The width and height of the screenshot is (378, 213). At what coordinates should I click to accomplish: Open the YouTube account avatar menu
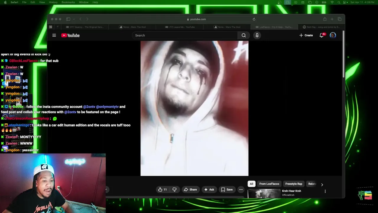click(333, 35)
